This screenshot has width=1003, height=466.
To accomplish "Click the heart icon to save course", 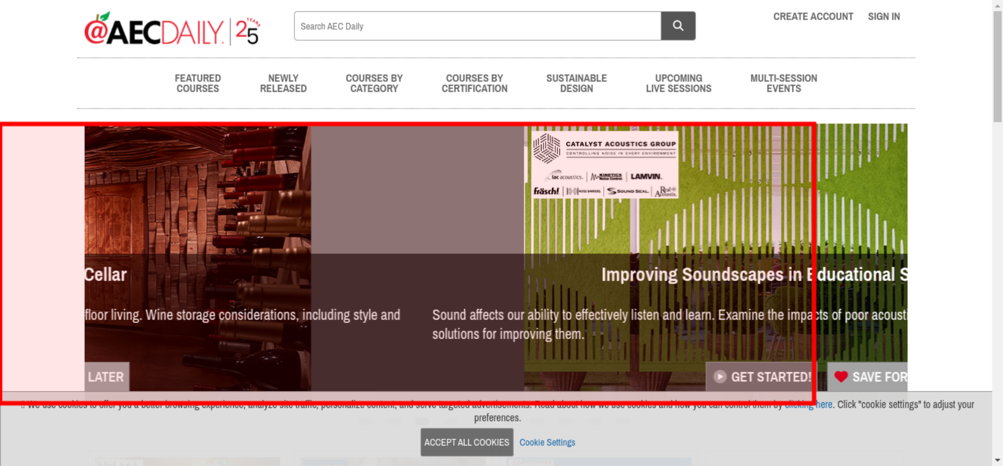I will tap(841, 377).
